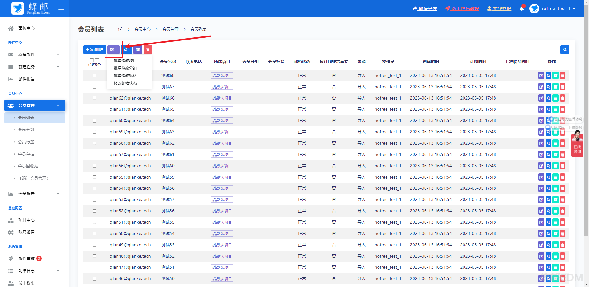This screenshot has height=287, width=589.
Task: Click the 邀请好友 link
Action: [x=425, y=9]
